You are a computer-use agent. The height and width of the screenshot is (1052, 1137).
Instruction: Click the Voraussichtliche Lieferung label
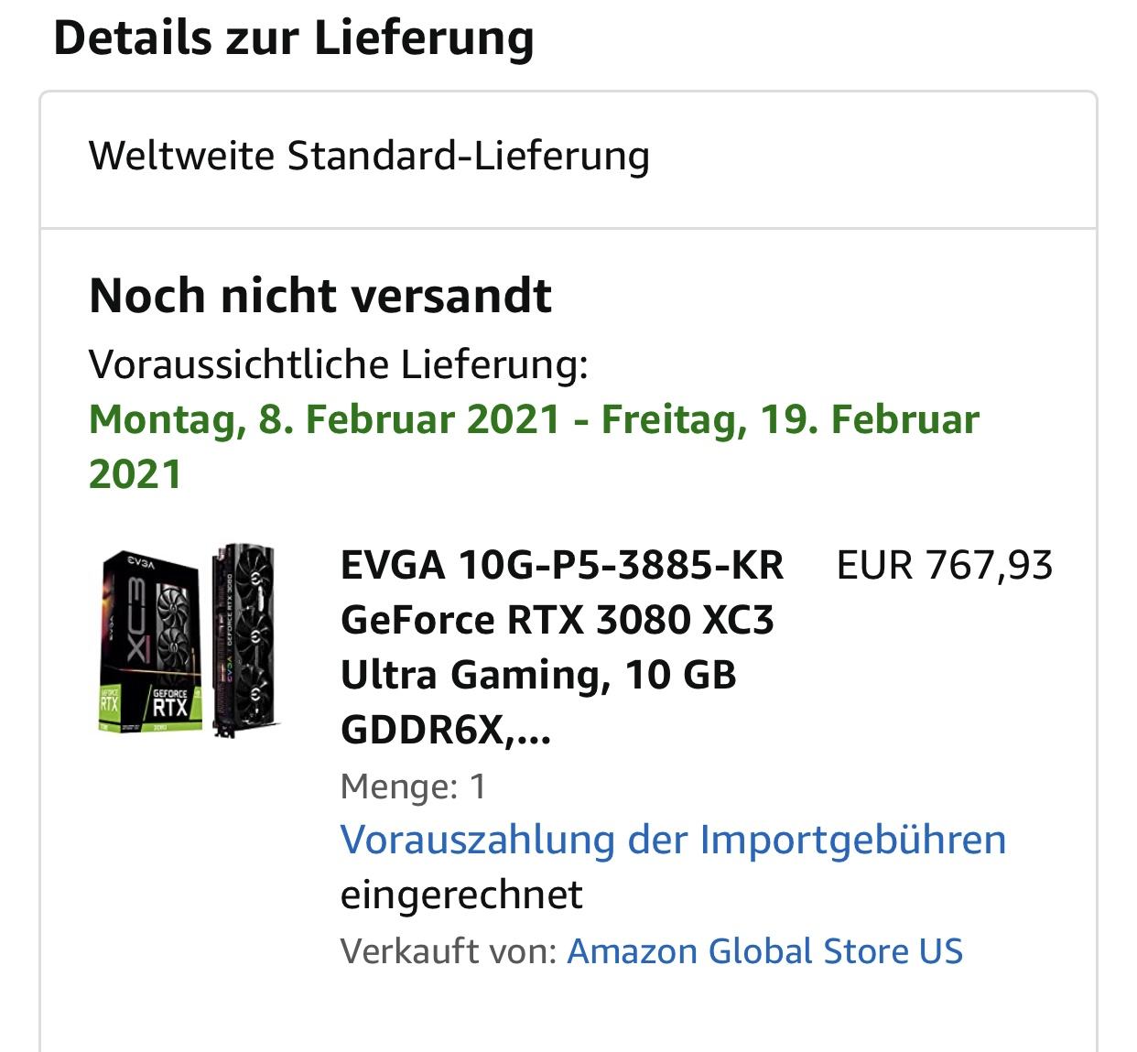point(338,364)
